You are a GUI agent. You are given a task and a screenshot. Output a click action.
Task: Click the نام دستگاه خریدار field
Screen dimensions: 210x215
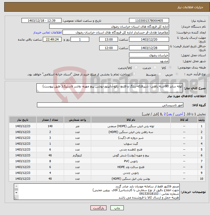[x=109, y=27]
